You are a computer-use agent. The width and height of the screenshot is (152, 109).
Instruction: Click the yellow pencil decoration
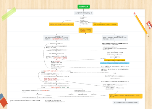[141, 24]
